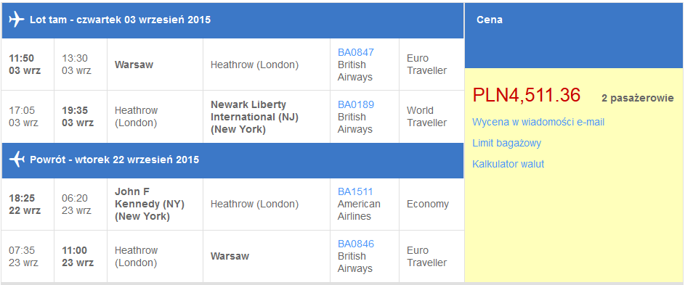The width and height of the screenshot is (685, 285).
Task: Click Newark Liberty International destination cell
Action: (267, 117)
